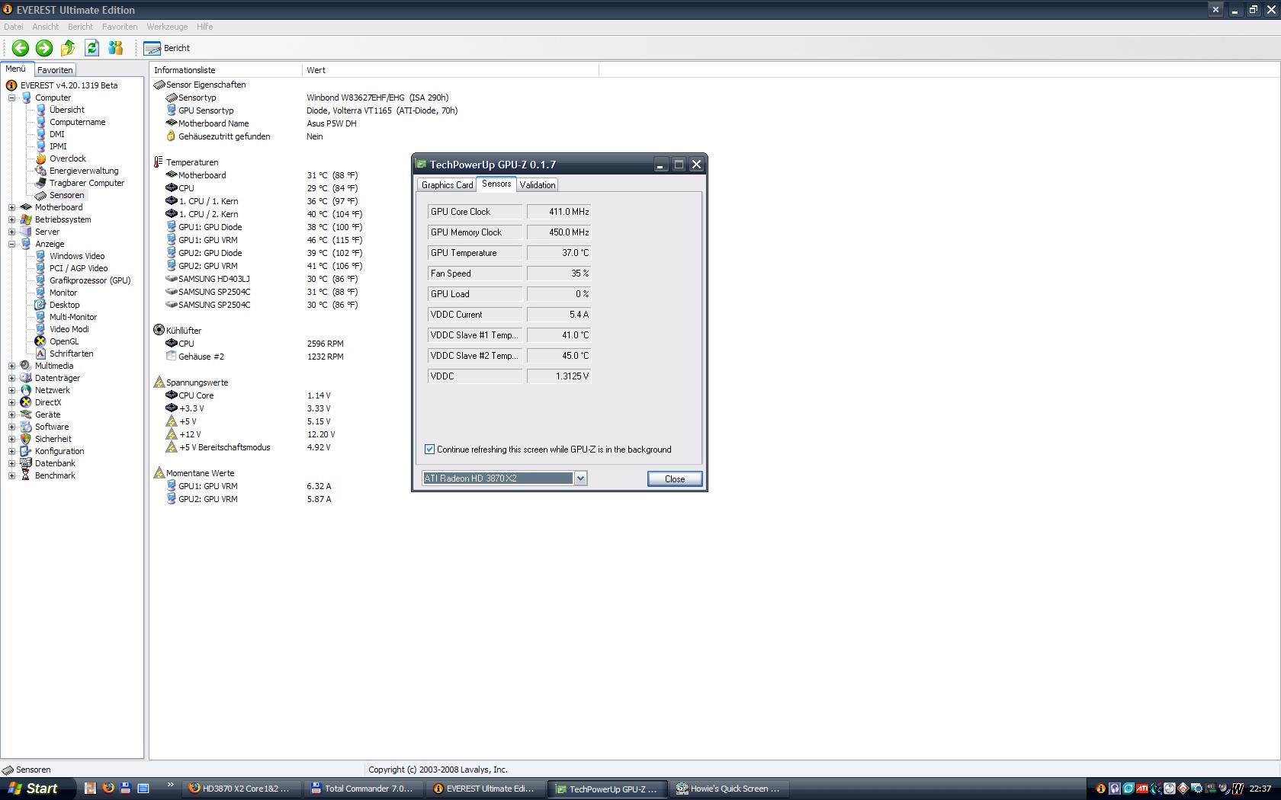Select the GPU-Z Sensors tab
The height and width of the screenshot is (800, 1281).
pos(496,184)
